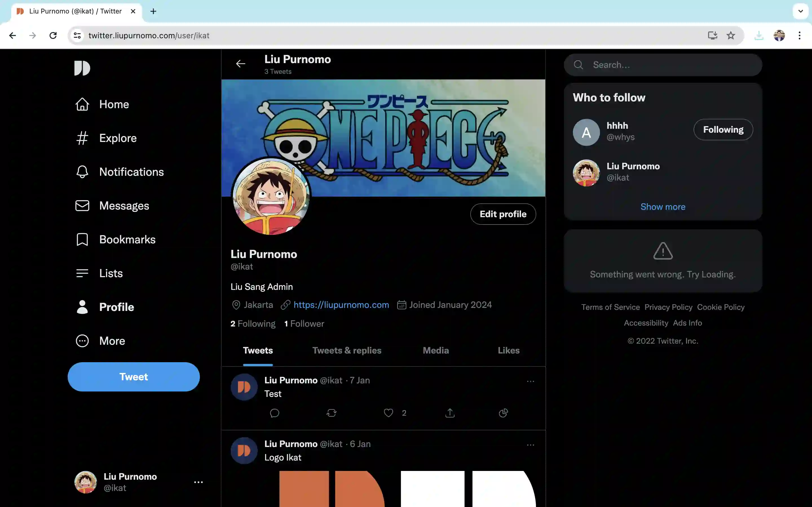Click the '7 Jan' tweet date
The image size is (812, 507).
click(x=360, y=380)
